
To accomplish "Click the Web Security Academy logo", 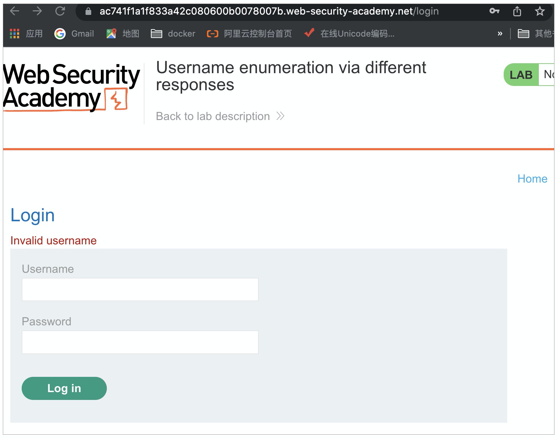I will click(x=71, y=87).
